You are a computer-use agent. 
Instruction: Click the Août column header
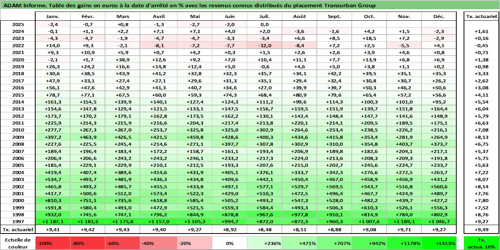tap(299, 16)
